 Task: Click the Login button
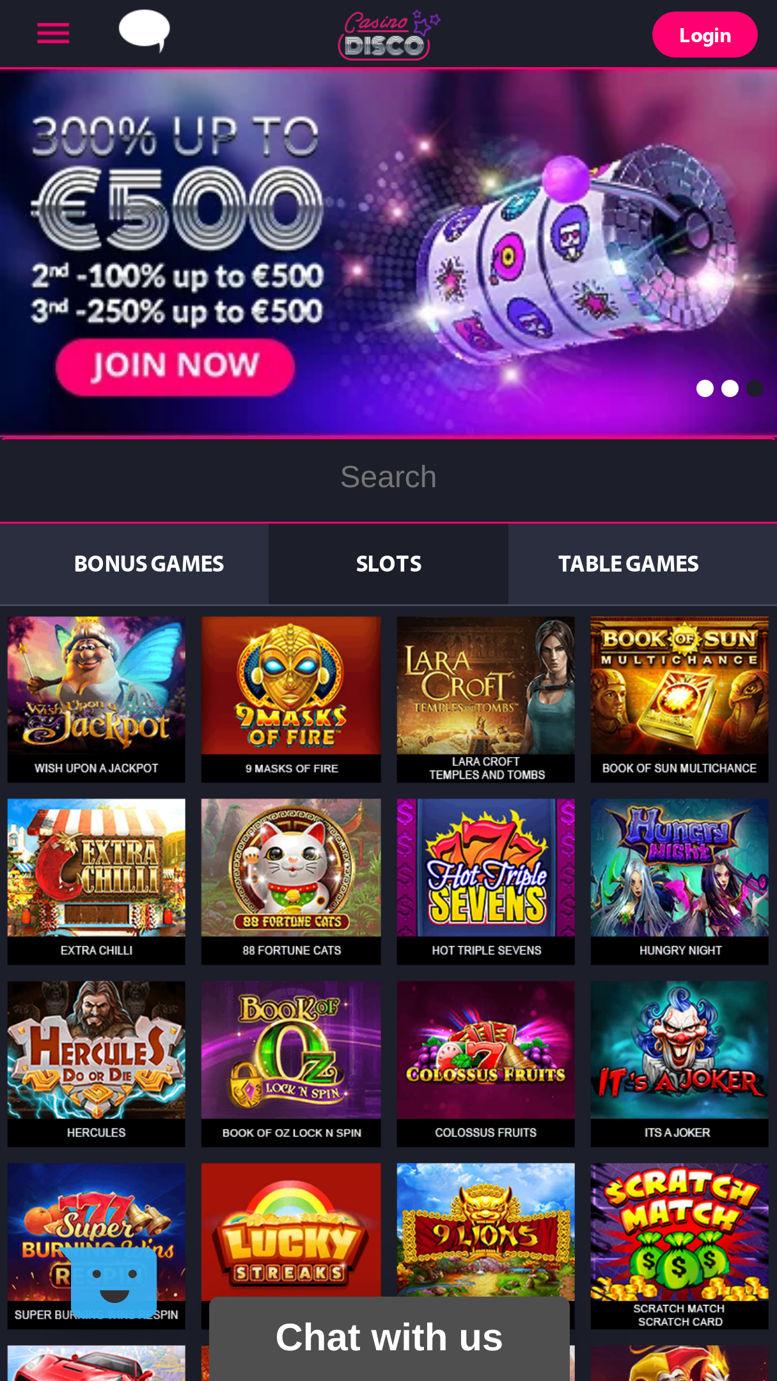click(705, 35)
